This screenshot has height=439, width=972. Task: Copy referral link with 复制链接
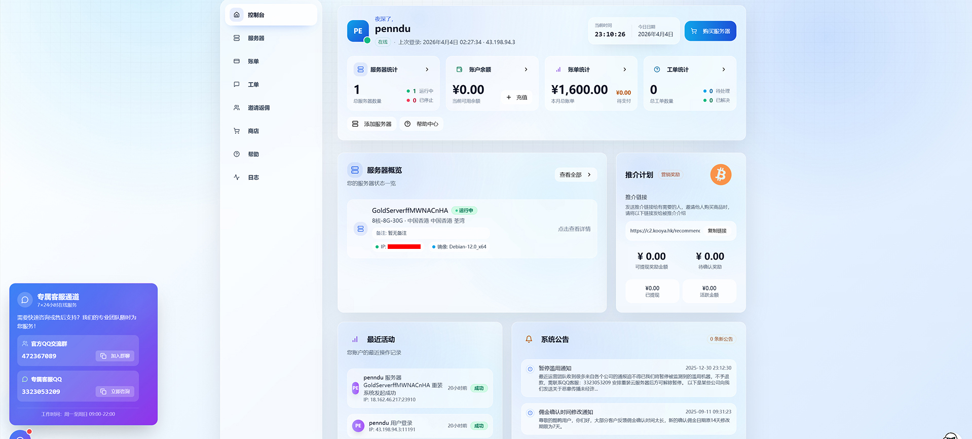pos(717,231)
